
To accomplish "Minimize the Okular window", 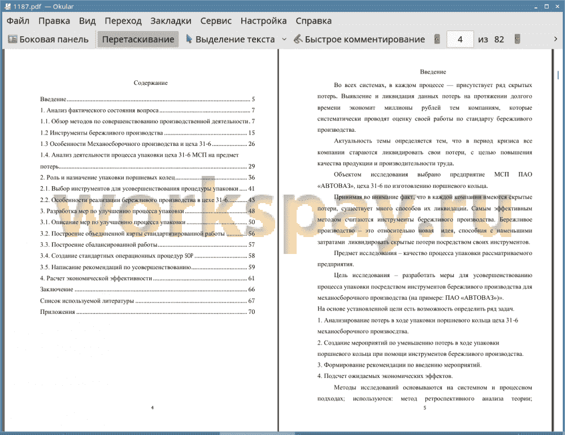I will (x=536, y=6).
